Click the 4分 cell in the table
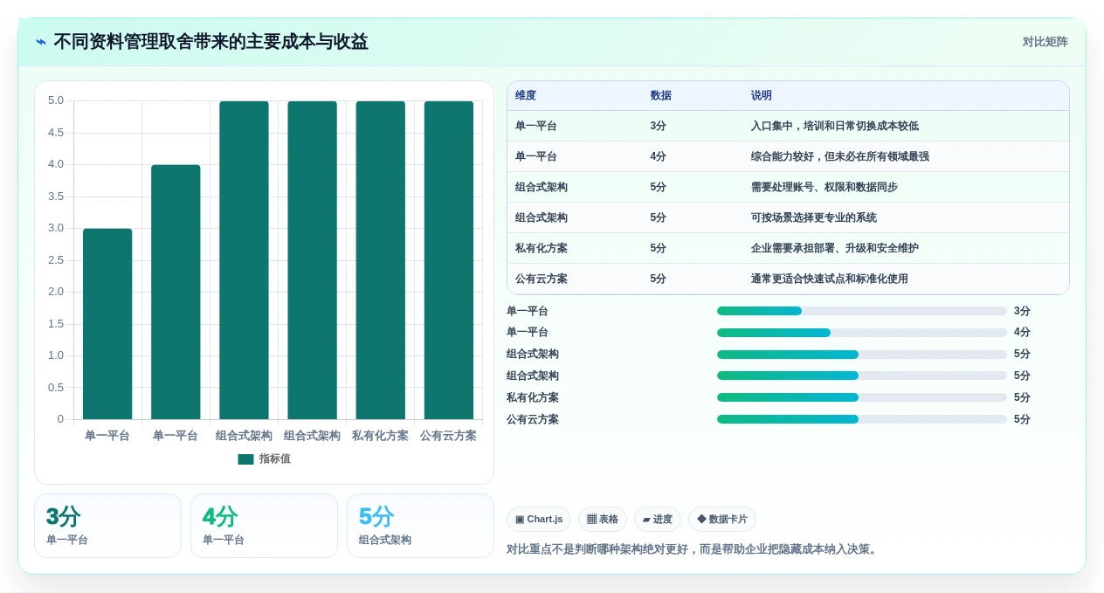The width and height of the screenshot is (1104, 593). pyautogui.click(x=659, y=156)
